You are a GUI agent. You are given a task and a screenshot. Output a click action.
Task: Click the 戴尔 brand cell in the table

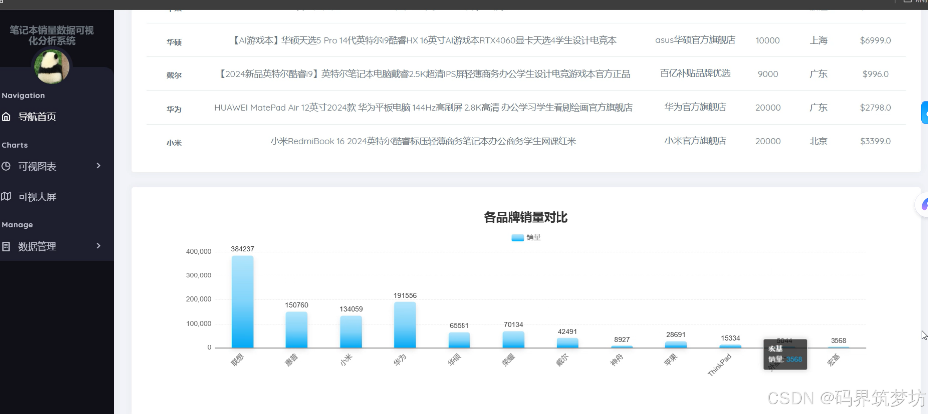tap(174, 75)
